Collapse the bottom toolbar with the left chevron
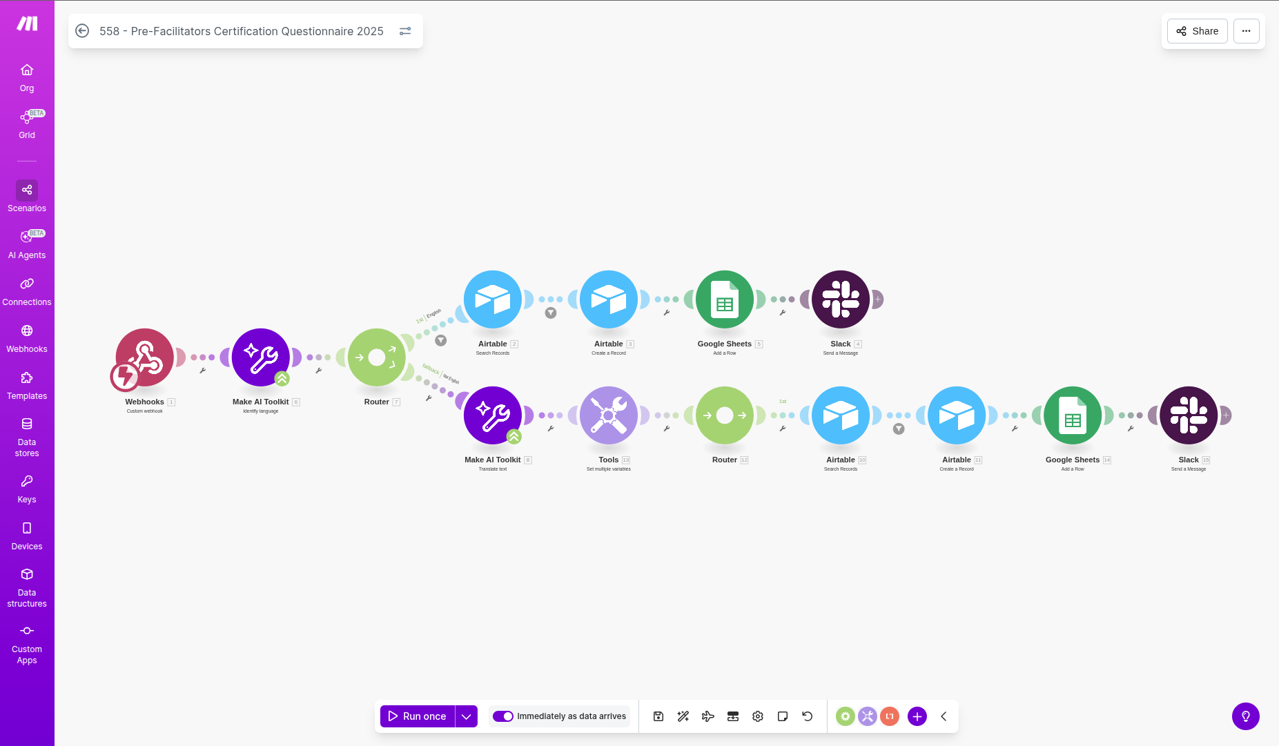1279x746 pixels. (944, 716)
